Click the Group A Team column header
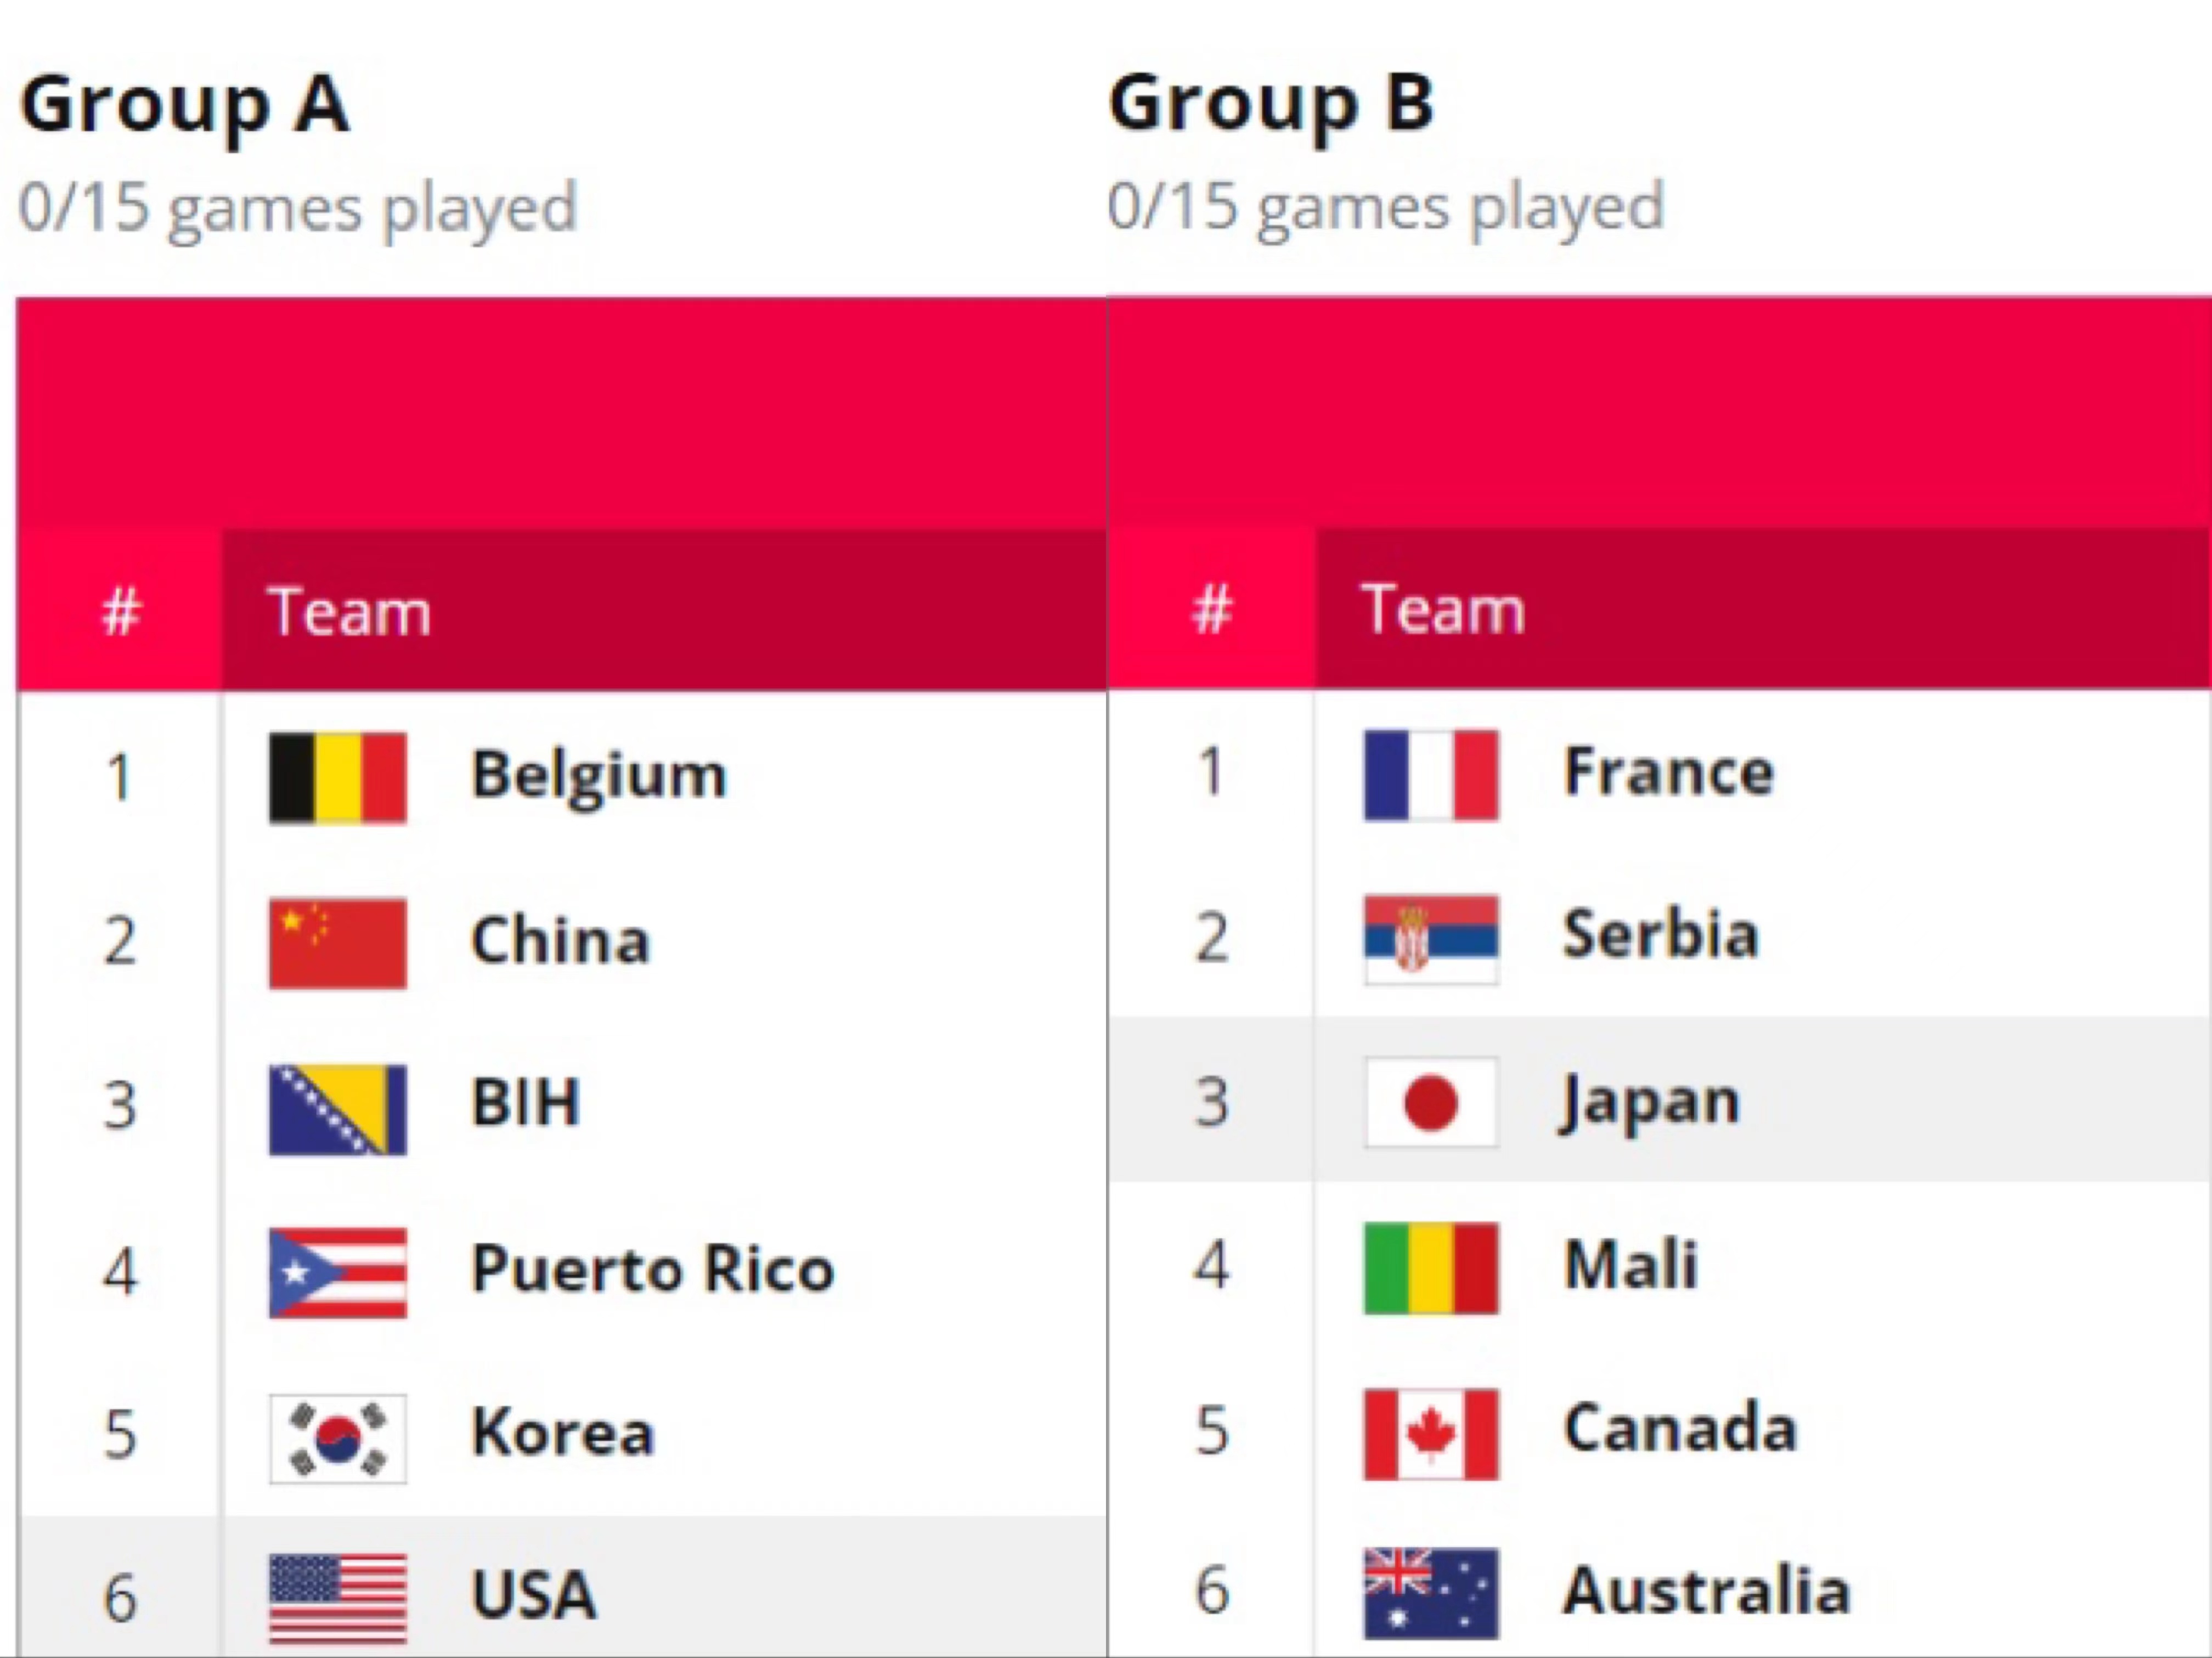 point(664,610)
